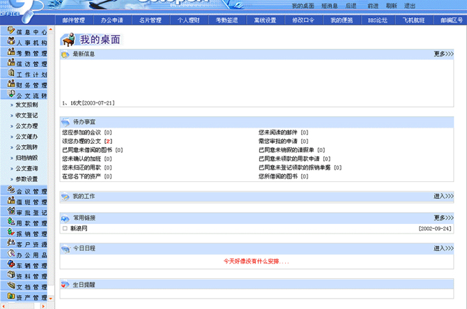Click the 会议管理 sidebar icon
This screenshot has height=309, width=467.
(10, 190)
